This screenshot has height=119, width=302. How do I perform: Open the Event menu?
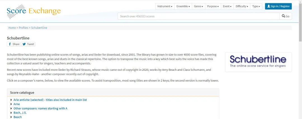(227, 6)
